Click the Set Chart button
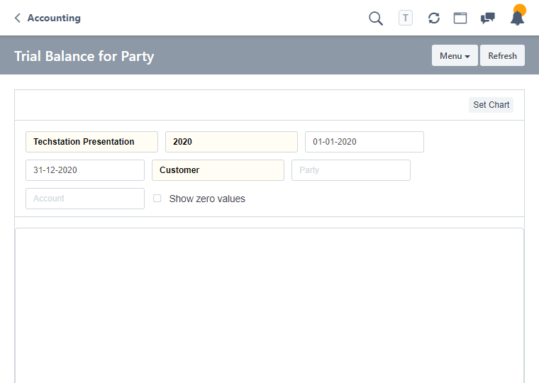The image size is (539, 383). tap(491, 105)
